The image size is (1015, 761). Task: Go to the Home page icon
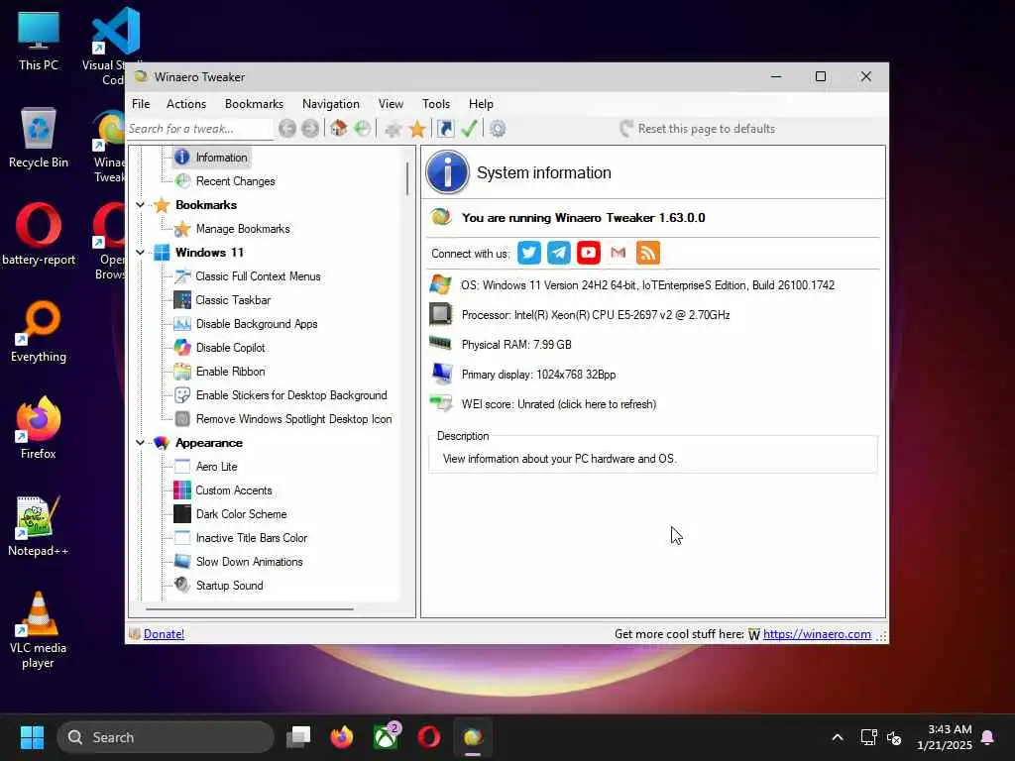tap(339, 128)
